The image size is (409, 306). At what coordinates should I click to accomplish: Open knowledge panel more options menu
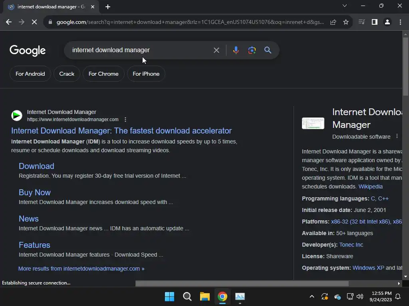[x=397, y=136]
